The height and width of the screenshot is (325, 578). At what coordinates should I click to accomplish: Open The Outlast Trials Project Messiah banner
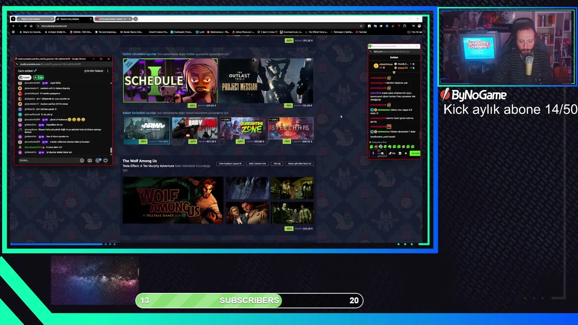[266, 80]
